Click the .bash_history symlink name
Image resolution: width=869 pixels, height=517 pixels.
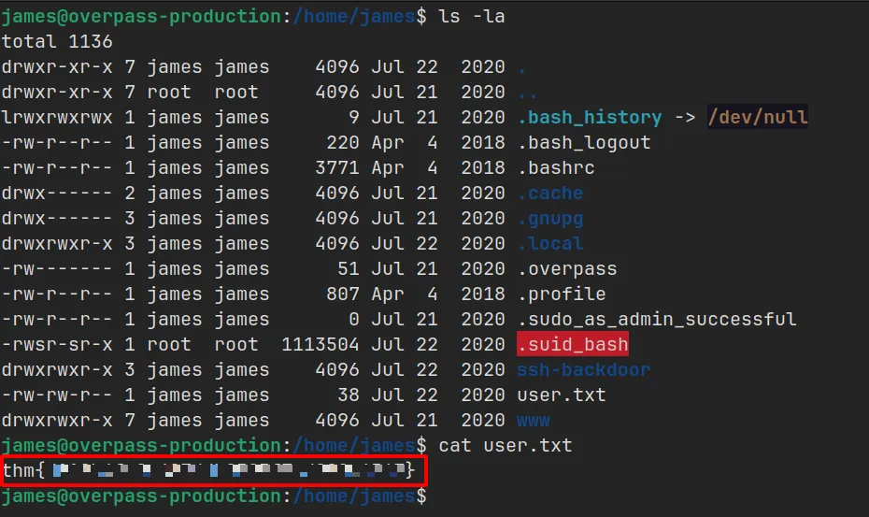coord(591,117)
